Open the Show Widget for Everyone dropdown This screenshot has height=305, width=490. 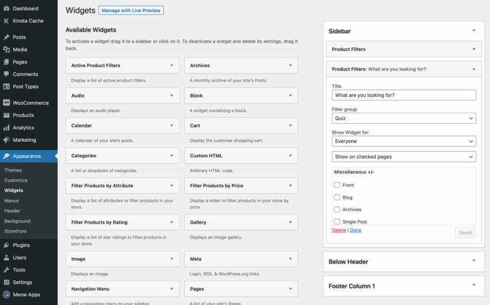point(404,141)
